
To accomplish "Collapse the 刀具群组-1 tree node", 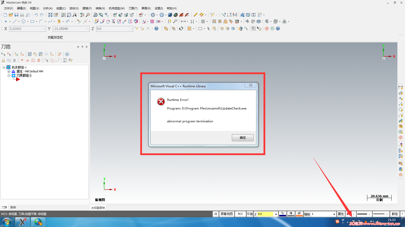I will tap(9, 75).
